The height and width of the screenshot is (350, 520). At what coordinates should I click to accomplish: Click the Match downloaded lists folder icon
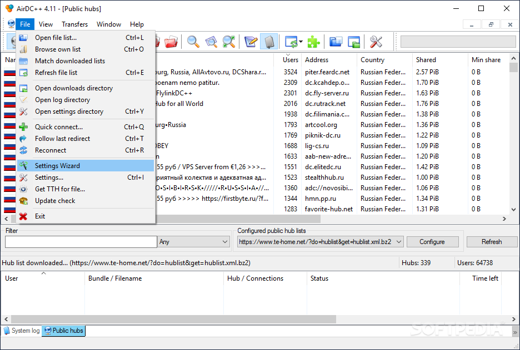[23, 61]
